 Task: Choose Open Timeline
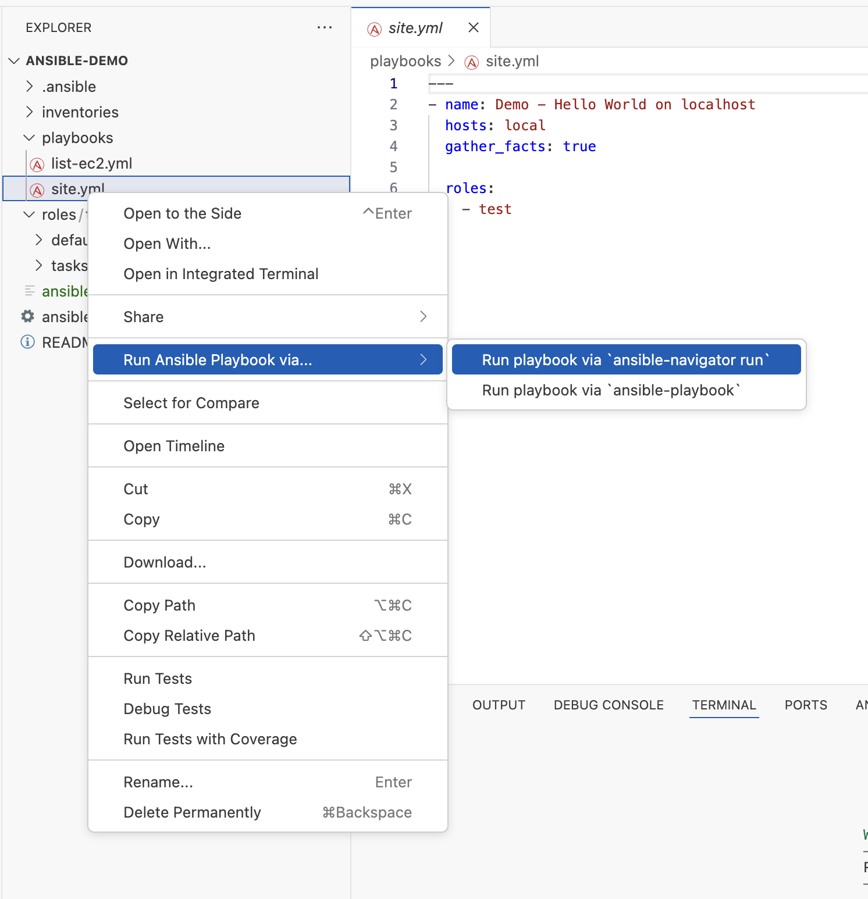point(268,446)
